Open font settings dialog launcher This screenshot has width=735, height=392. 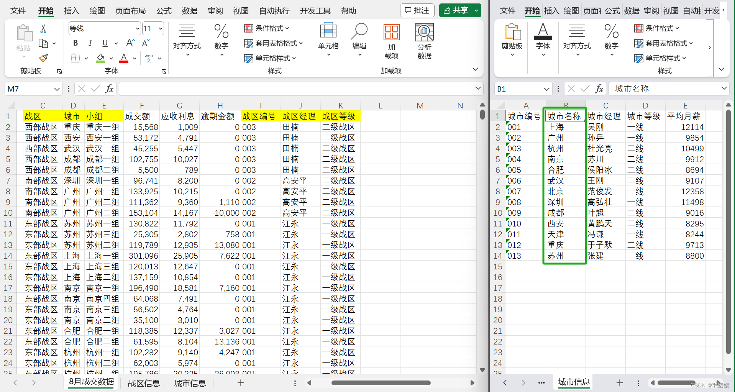click(x=164, y=71)
